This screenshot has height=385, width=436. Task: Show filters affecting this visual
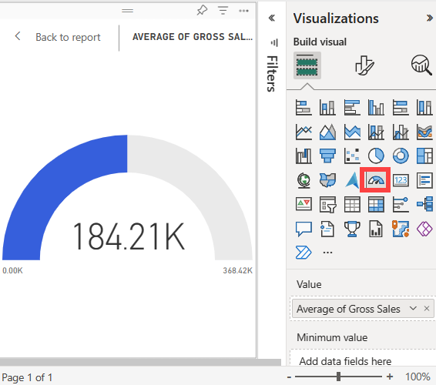223,11
